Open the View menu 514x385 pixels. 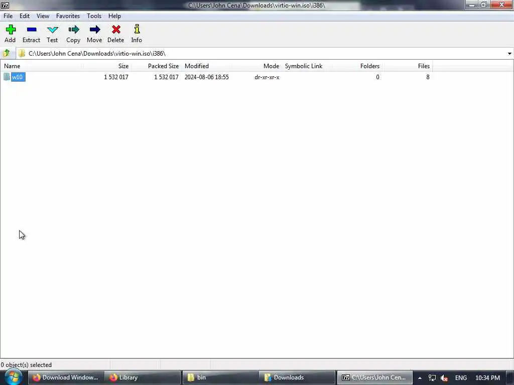tap(43, 16)
